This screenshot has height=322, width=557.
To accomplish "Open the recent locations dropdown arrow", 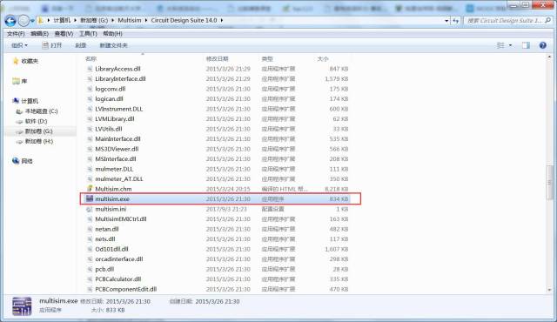I will (x=32, y=21).
